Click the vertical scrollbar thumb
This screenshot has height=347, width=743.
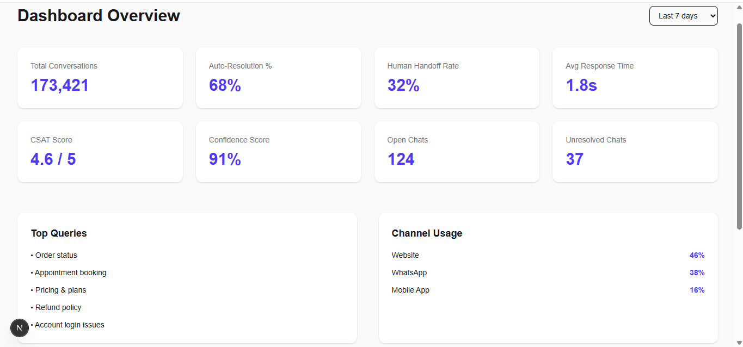(x=739, y=125)
